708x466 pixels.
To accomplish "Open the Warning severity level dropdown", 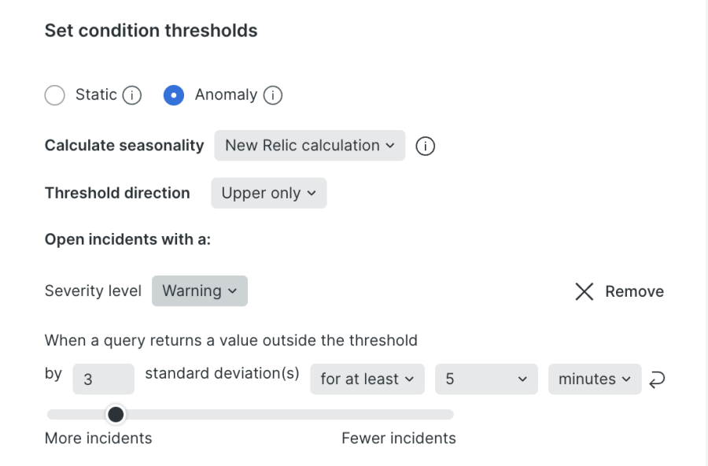I will coord(199,291).
